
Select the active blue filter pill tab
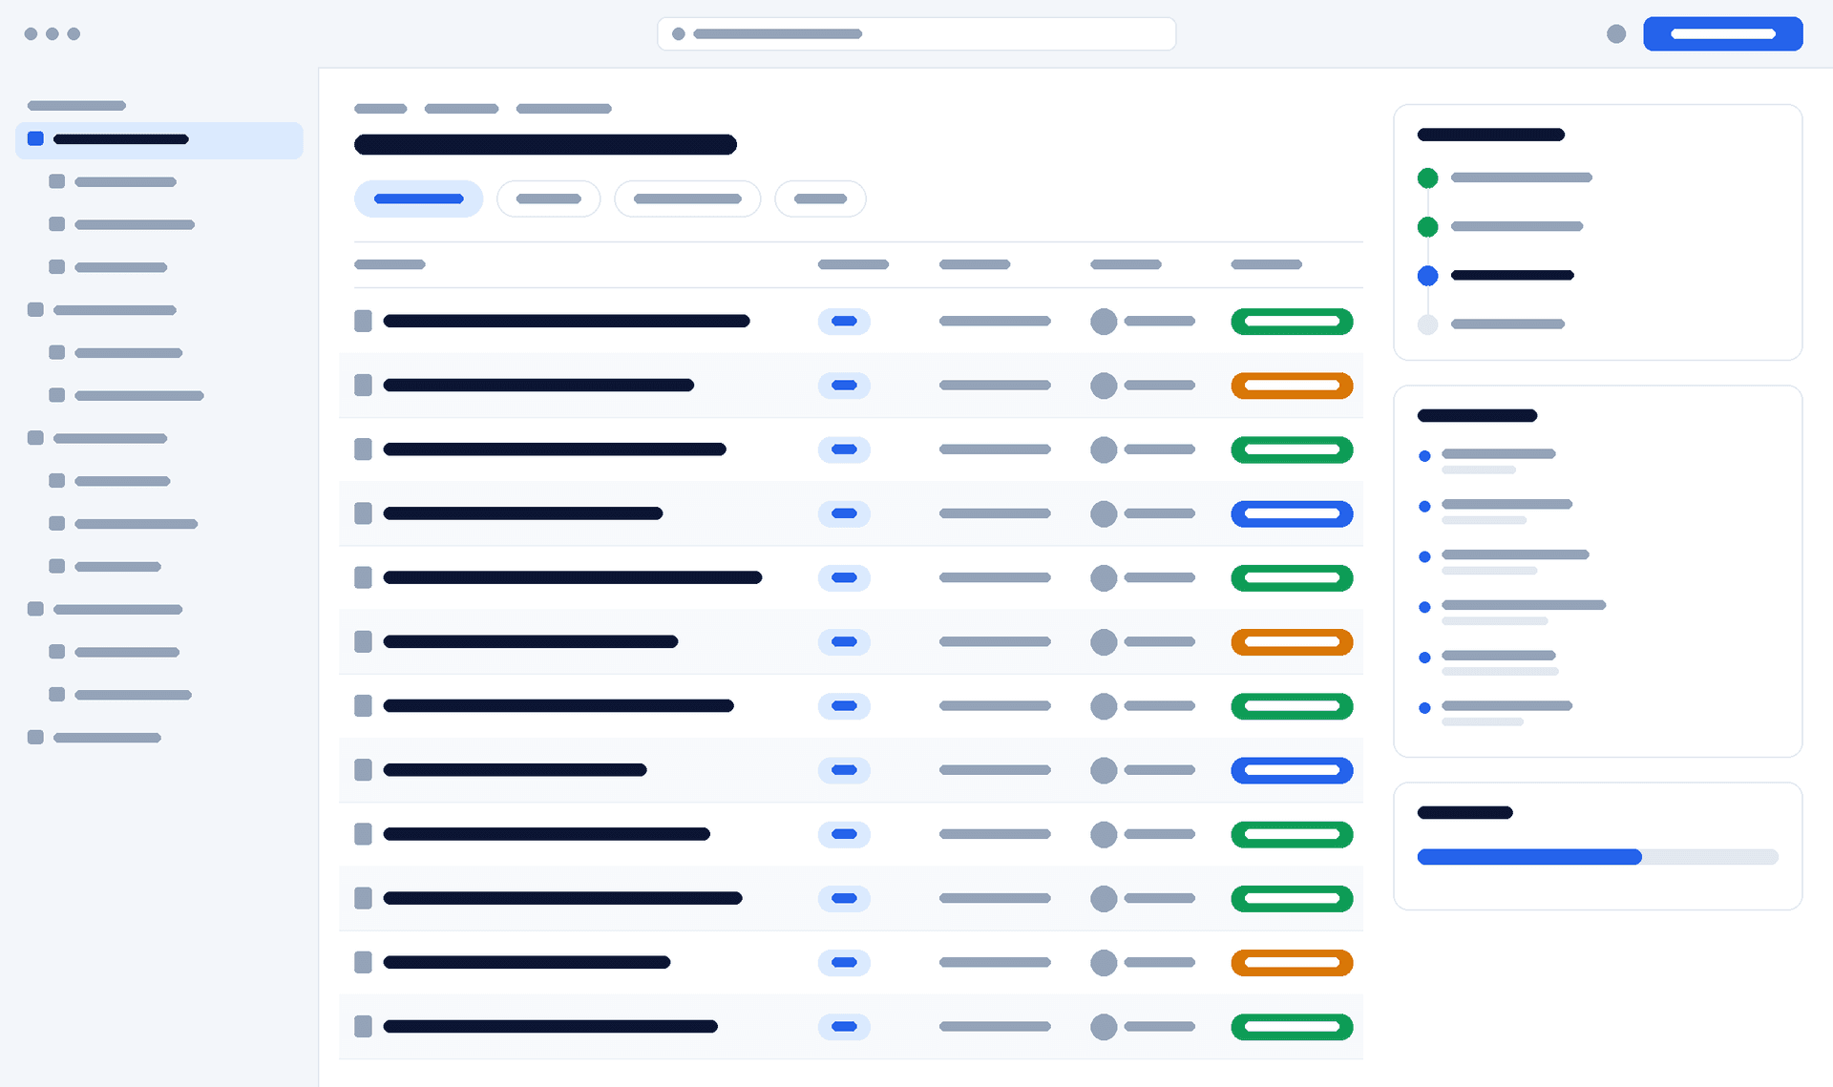[418, 199]
